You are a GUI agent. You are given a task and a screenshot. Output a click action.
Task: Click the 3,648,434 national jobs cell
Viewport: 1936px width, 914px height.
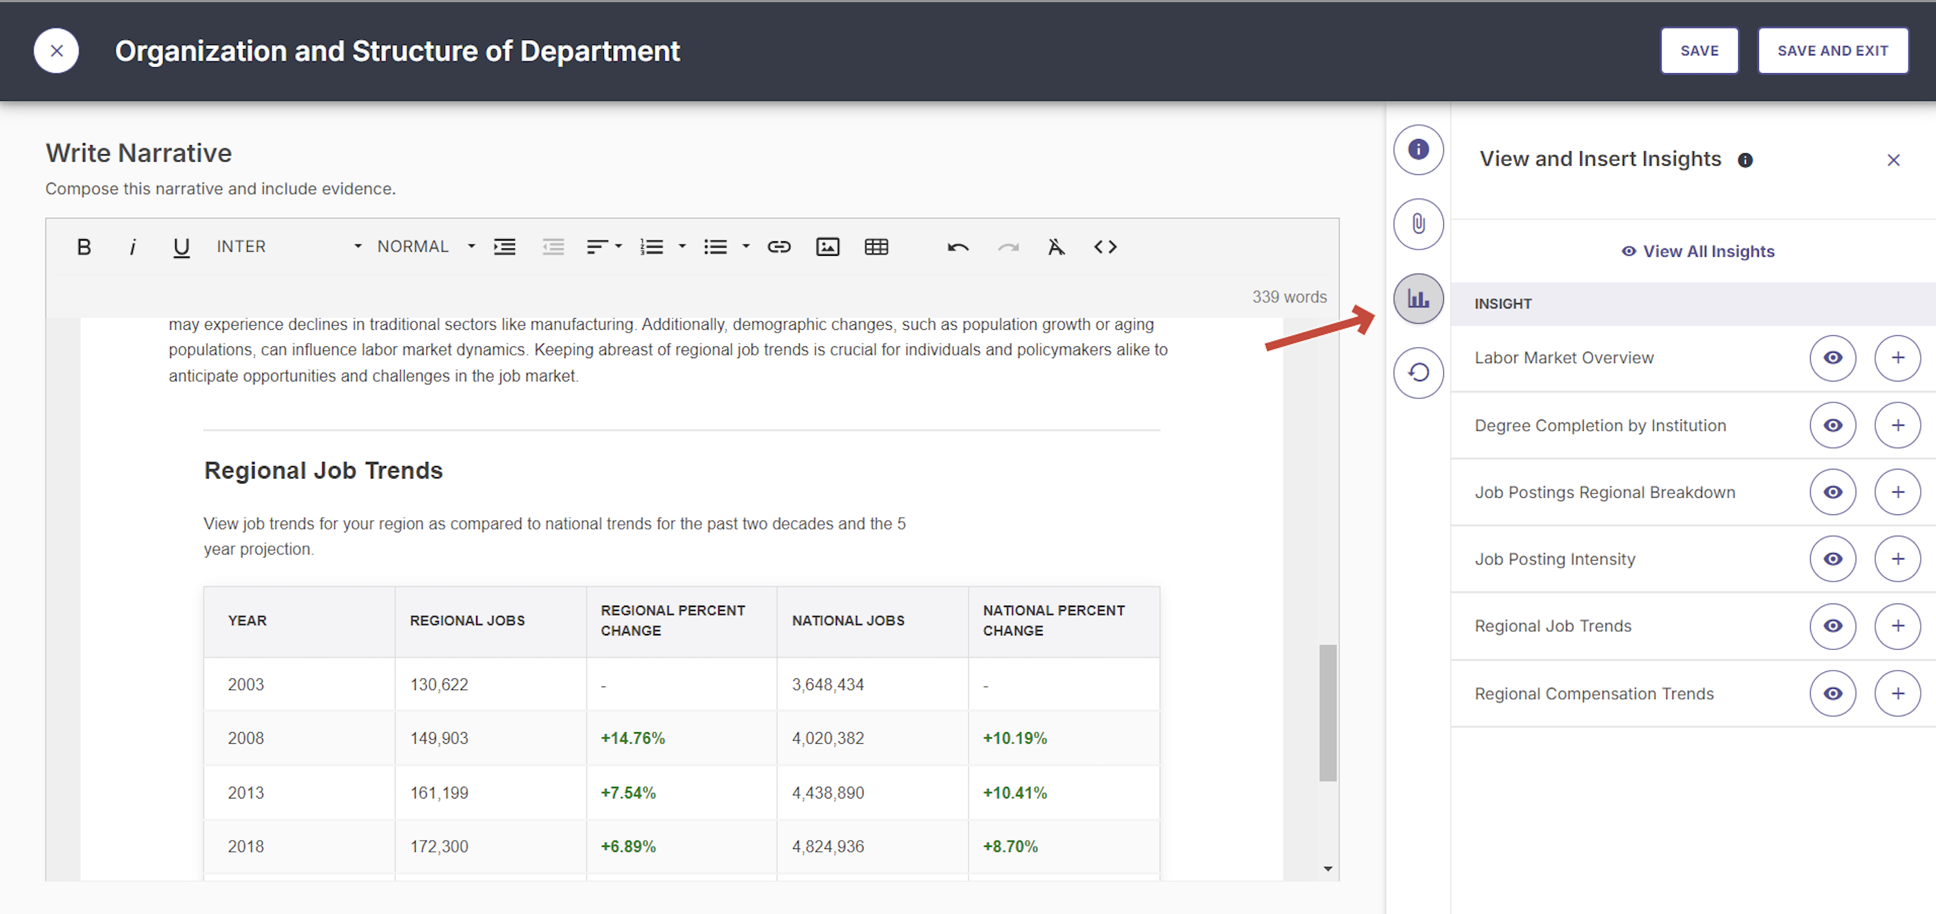pyautogui.click(x=873, y=685)
